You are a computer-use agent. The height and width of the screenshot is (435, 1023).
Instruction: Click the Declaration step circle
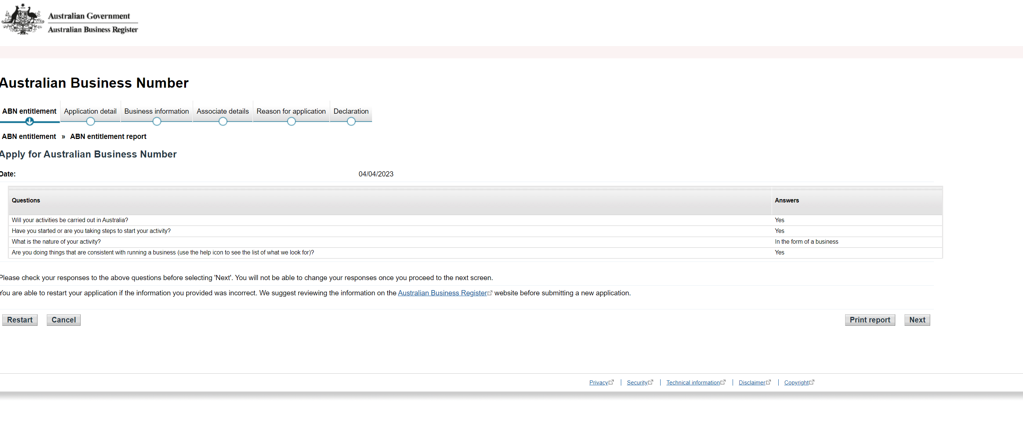tap(351, 121)
